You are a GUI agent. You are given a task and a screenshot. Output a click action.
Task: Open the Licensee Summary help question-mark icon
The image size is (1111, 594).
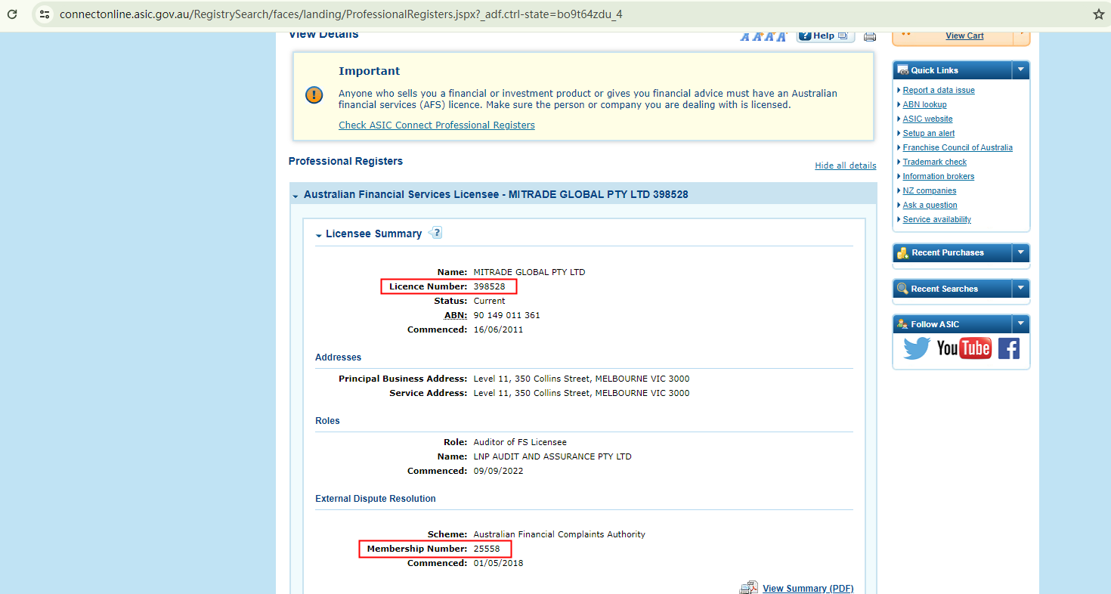[x=435, y=233]
